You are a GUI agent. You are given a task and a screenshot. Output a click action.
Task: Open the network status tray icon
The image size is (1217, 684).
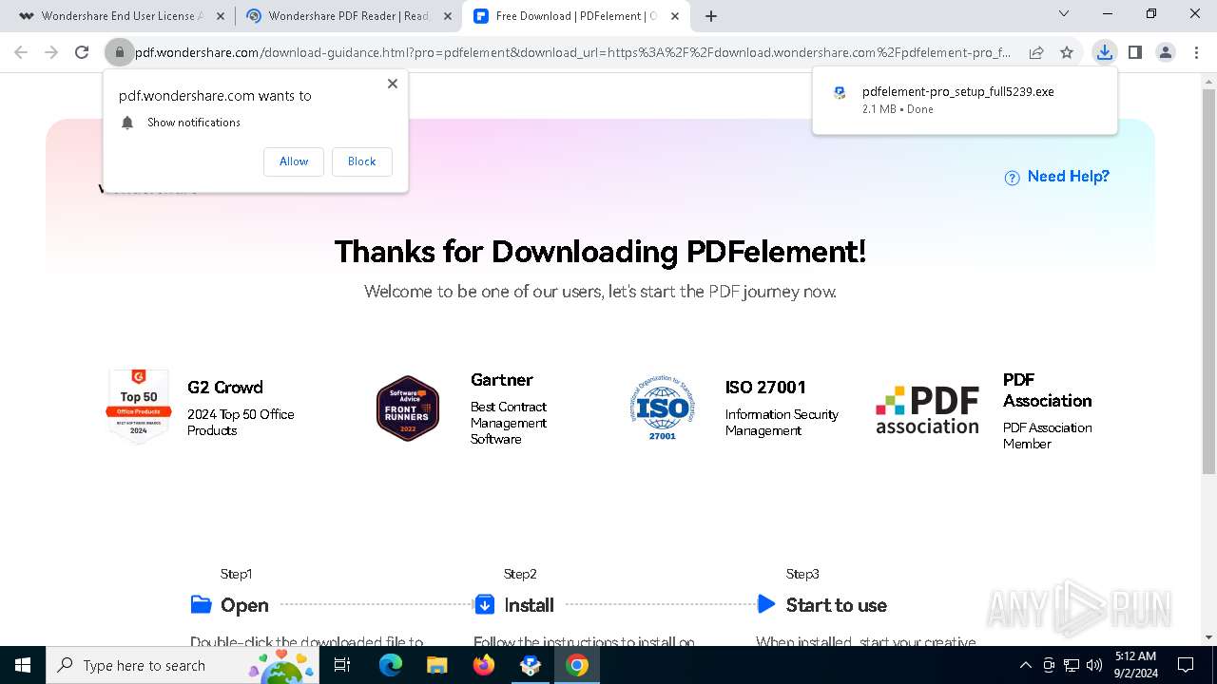(x=1072, y=665)
